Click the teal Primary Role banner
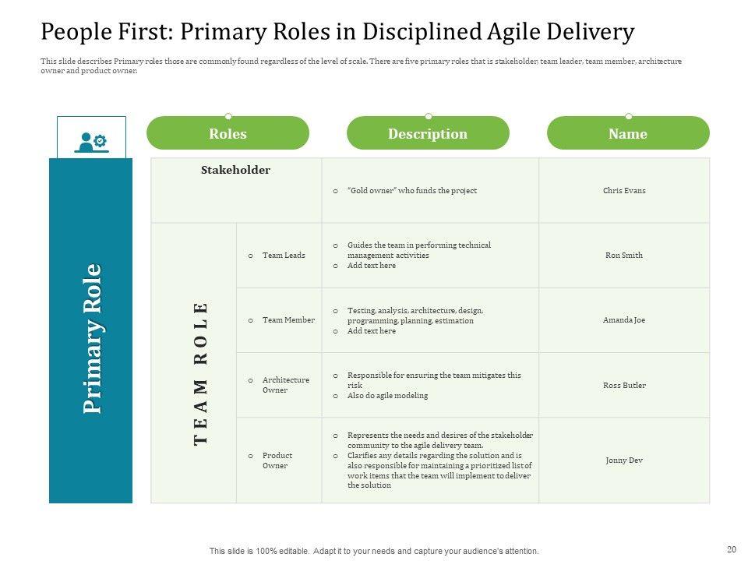Screen dimensions: 748x561 coord(91,339)
